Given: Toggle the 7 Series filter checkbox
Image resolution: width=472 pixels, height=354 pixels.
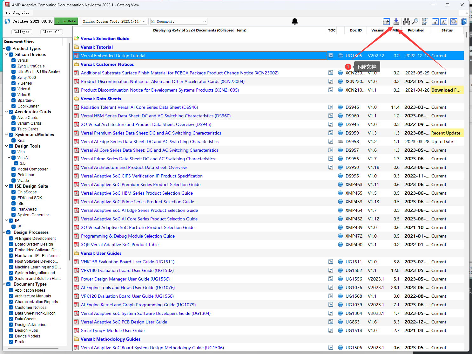Looking at the screenshot, I should 14,83.
